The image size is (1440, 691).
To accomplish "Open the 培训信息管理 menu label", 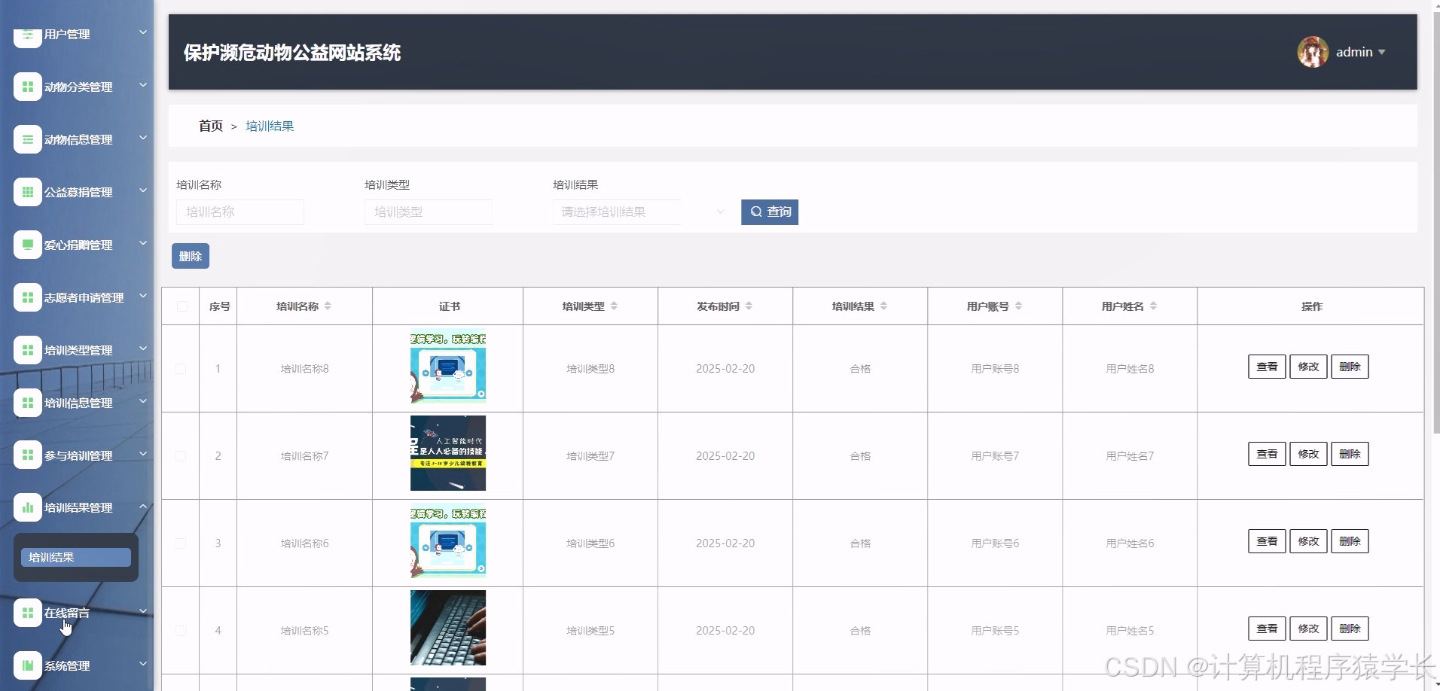I will [x=78, y=403].
